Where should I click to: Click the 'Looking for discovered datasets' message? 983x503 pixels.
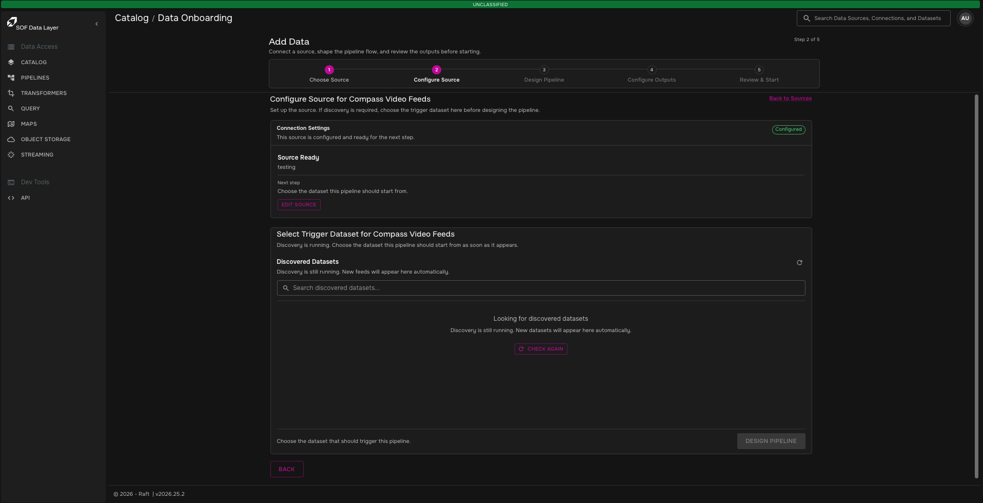point(541,319)
